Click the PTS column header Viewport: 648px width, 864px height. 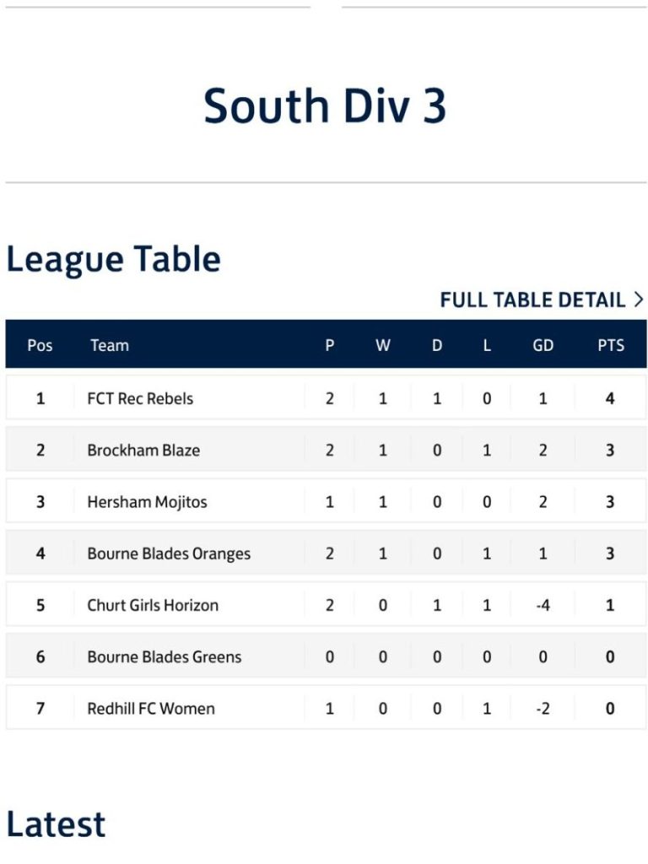610,345
